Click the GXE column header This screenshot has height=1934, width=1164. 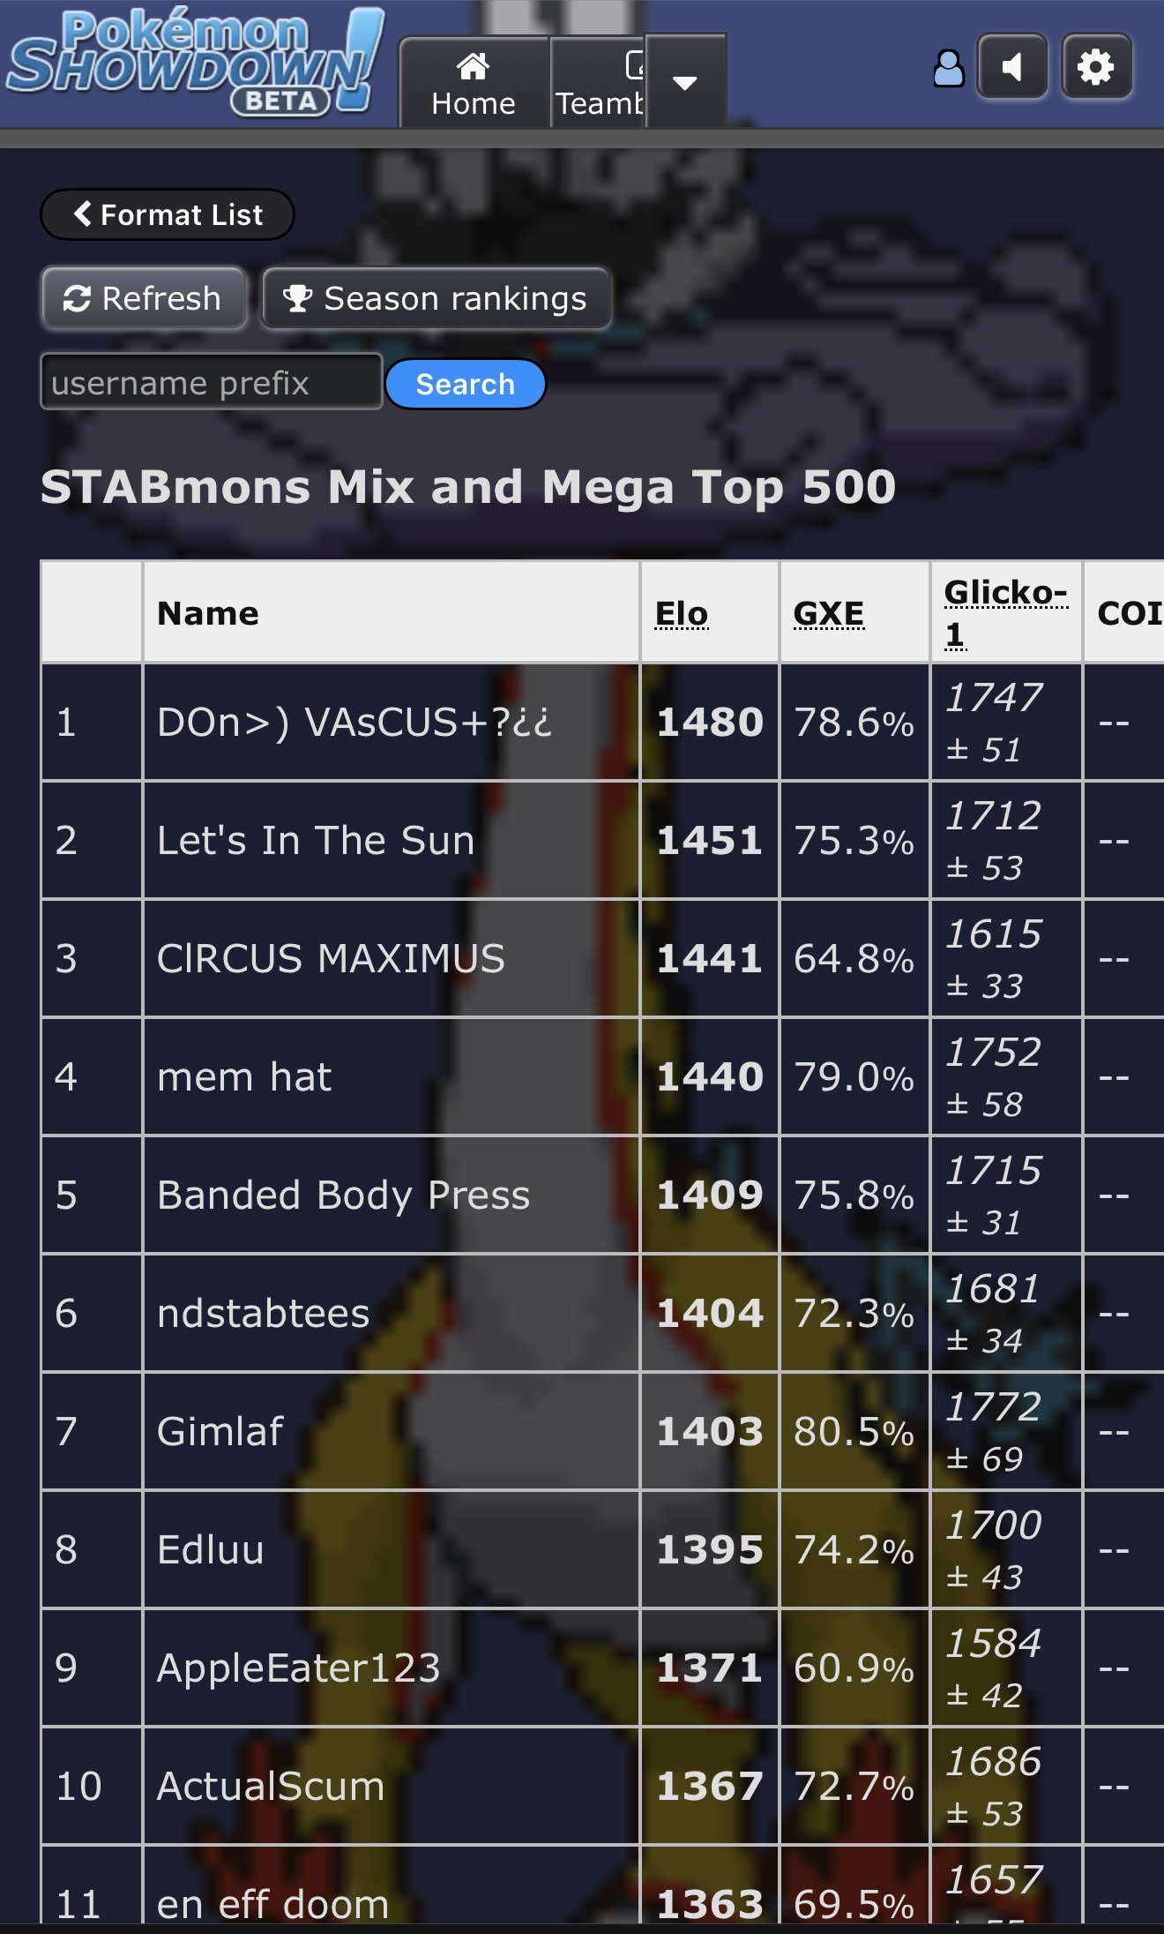pos(828,613)
